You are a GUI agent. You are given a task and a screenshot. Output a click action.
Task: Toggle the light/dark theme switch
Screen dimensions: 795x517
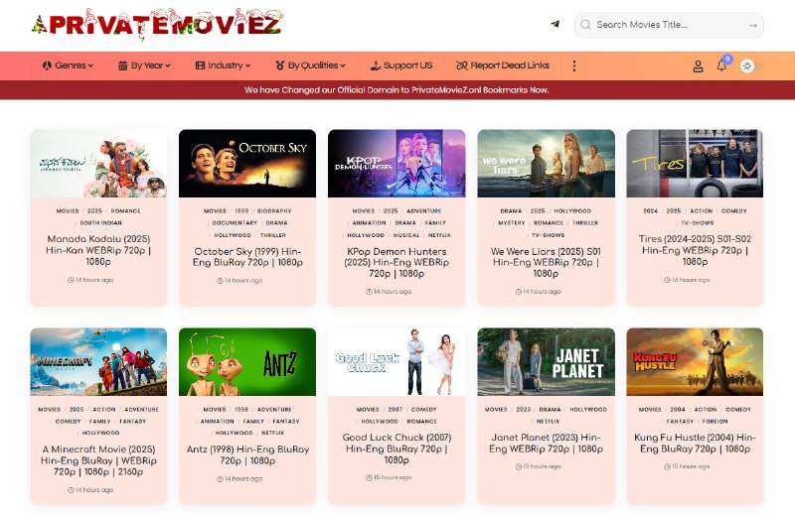coord(751,65)
